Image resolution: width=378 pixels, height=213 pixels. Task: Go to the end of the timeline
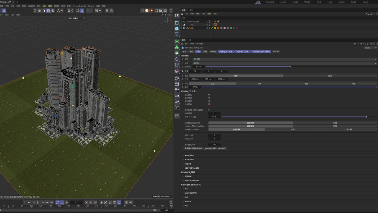coord(51,202)
